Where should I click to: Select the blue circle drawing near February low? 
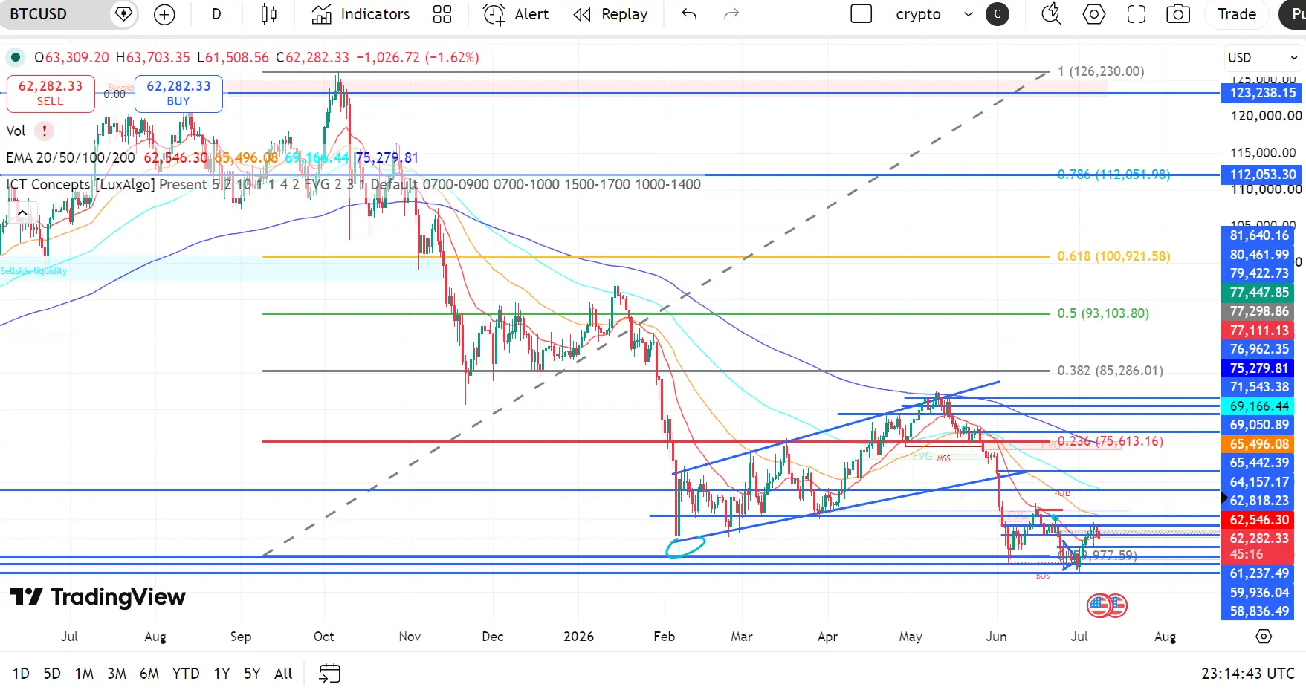(x=685, y=547)
